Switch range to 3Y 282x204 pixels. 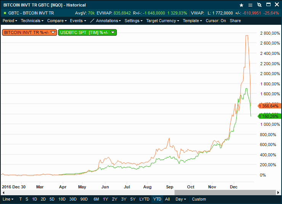point(124,199)
